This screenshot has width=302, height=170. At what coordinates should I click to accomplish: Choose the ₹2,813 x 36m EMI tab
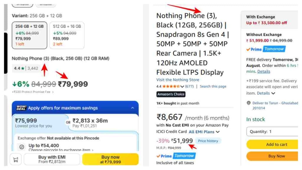[x=104, y=123]
